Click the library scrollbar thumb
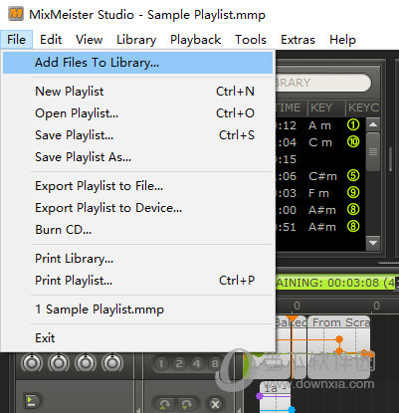This screenshot has height=413, width=399. click(x=373, y=152)
